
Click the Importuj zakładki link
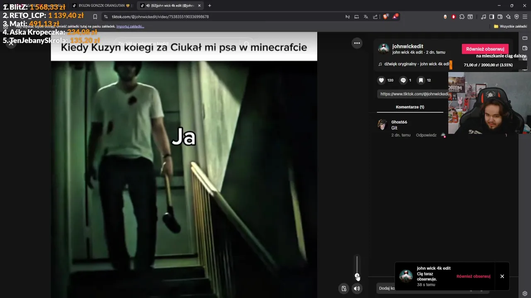[x=130, y=26]
